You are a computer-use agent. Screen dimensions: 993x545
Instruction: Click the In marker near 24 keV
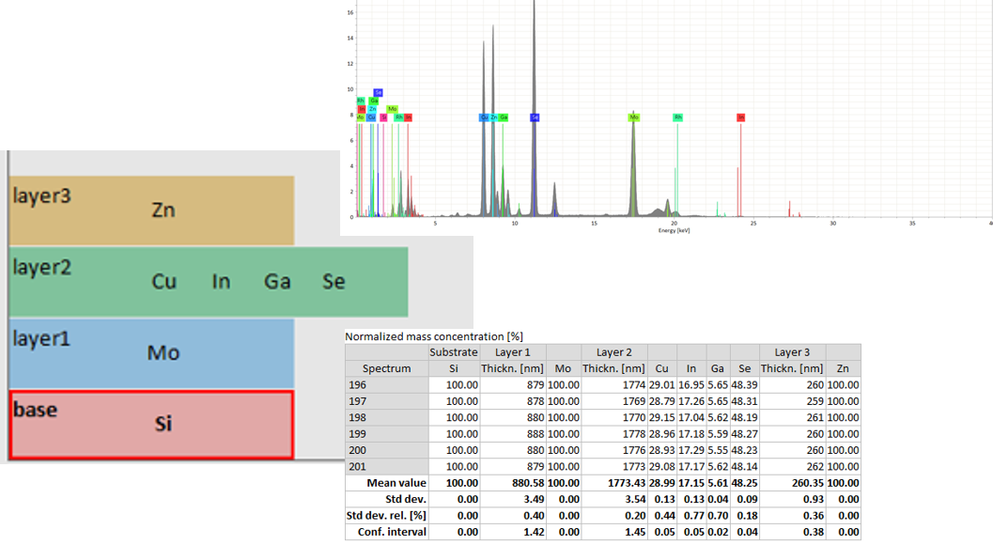pyautogui.click(x=740, y=117)
